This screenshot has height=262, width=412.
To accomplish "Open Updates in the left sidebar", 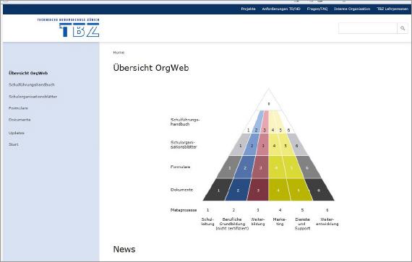I will pos(17,133).
